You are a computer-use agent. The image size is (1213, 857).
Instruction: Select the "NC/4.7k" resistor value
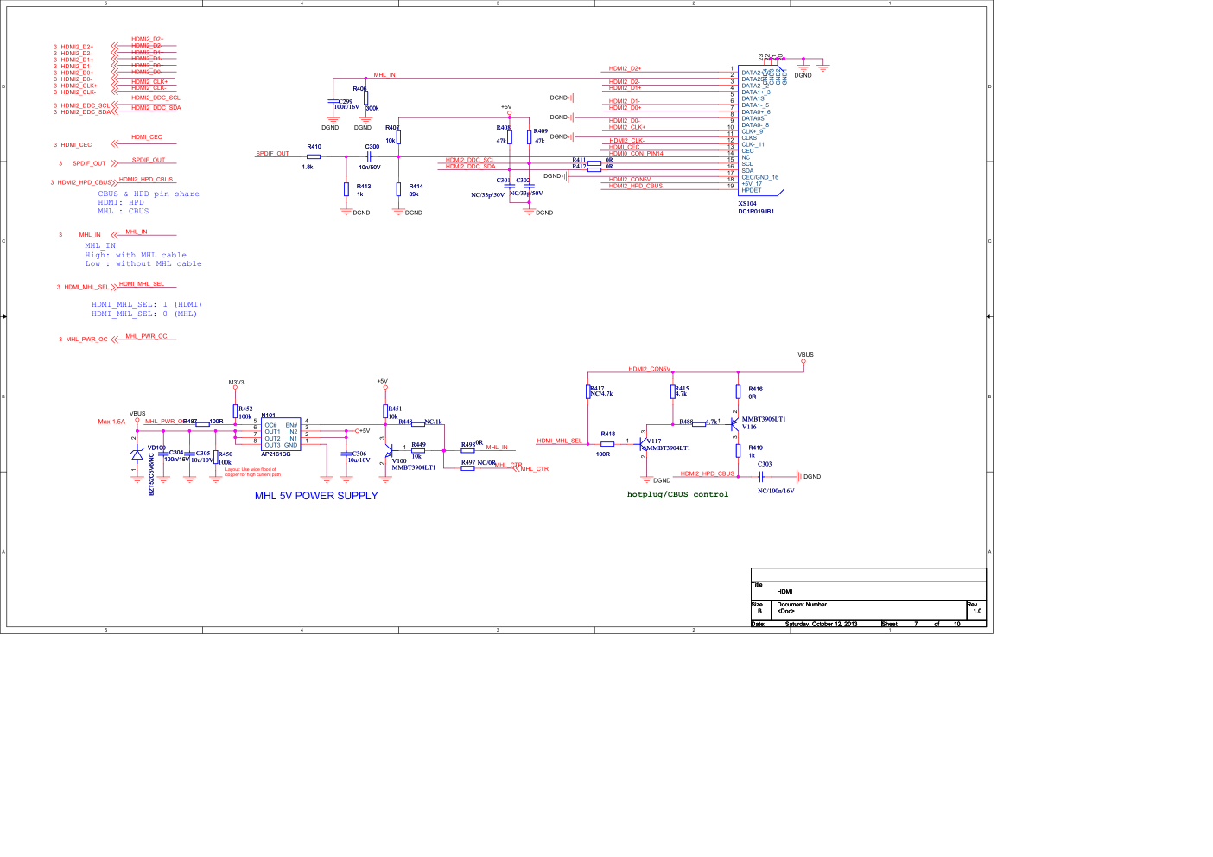601,394
